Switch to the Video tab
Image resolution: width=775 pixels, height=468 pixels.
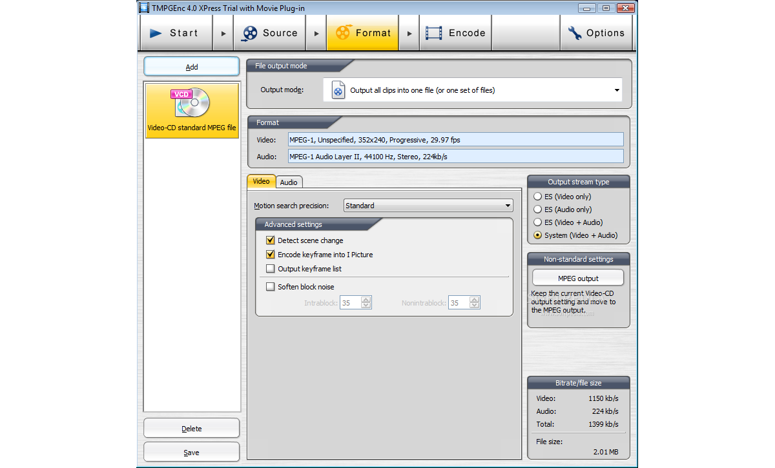tap(262, 182)
